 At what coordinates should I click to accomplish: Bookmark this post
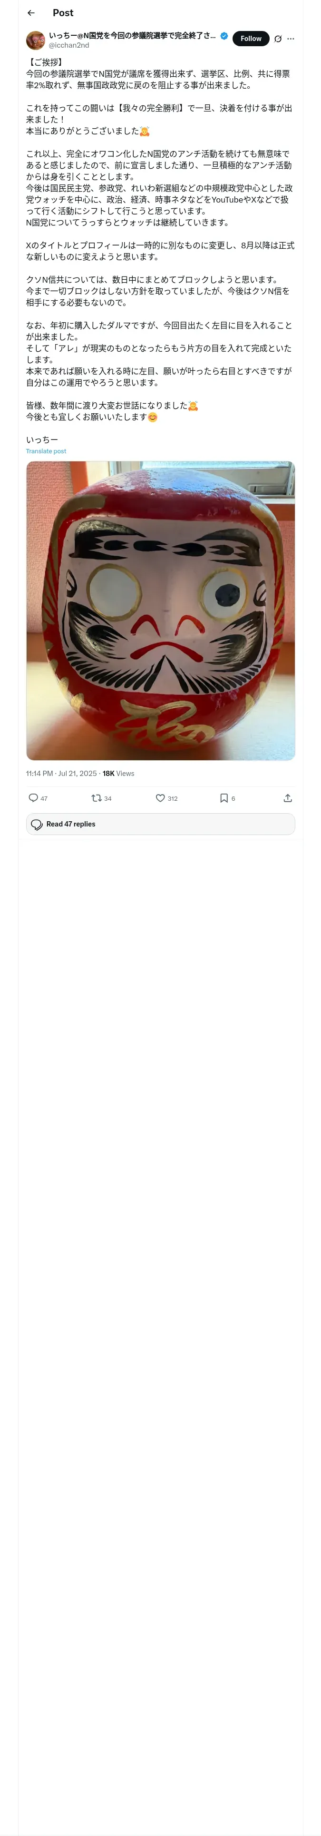[224, 797]
